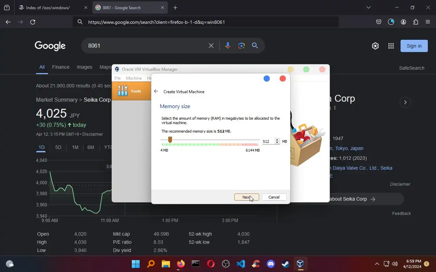This screenshot has height=272, width=436.
Task: Open the Machine menu in VirtualBox Manager
Action: tap(134, 78)
